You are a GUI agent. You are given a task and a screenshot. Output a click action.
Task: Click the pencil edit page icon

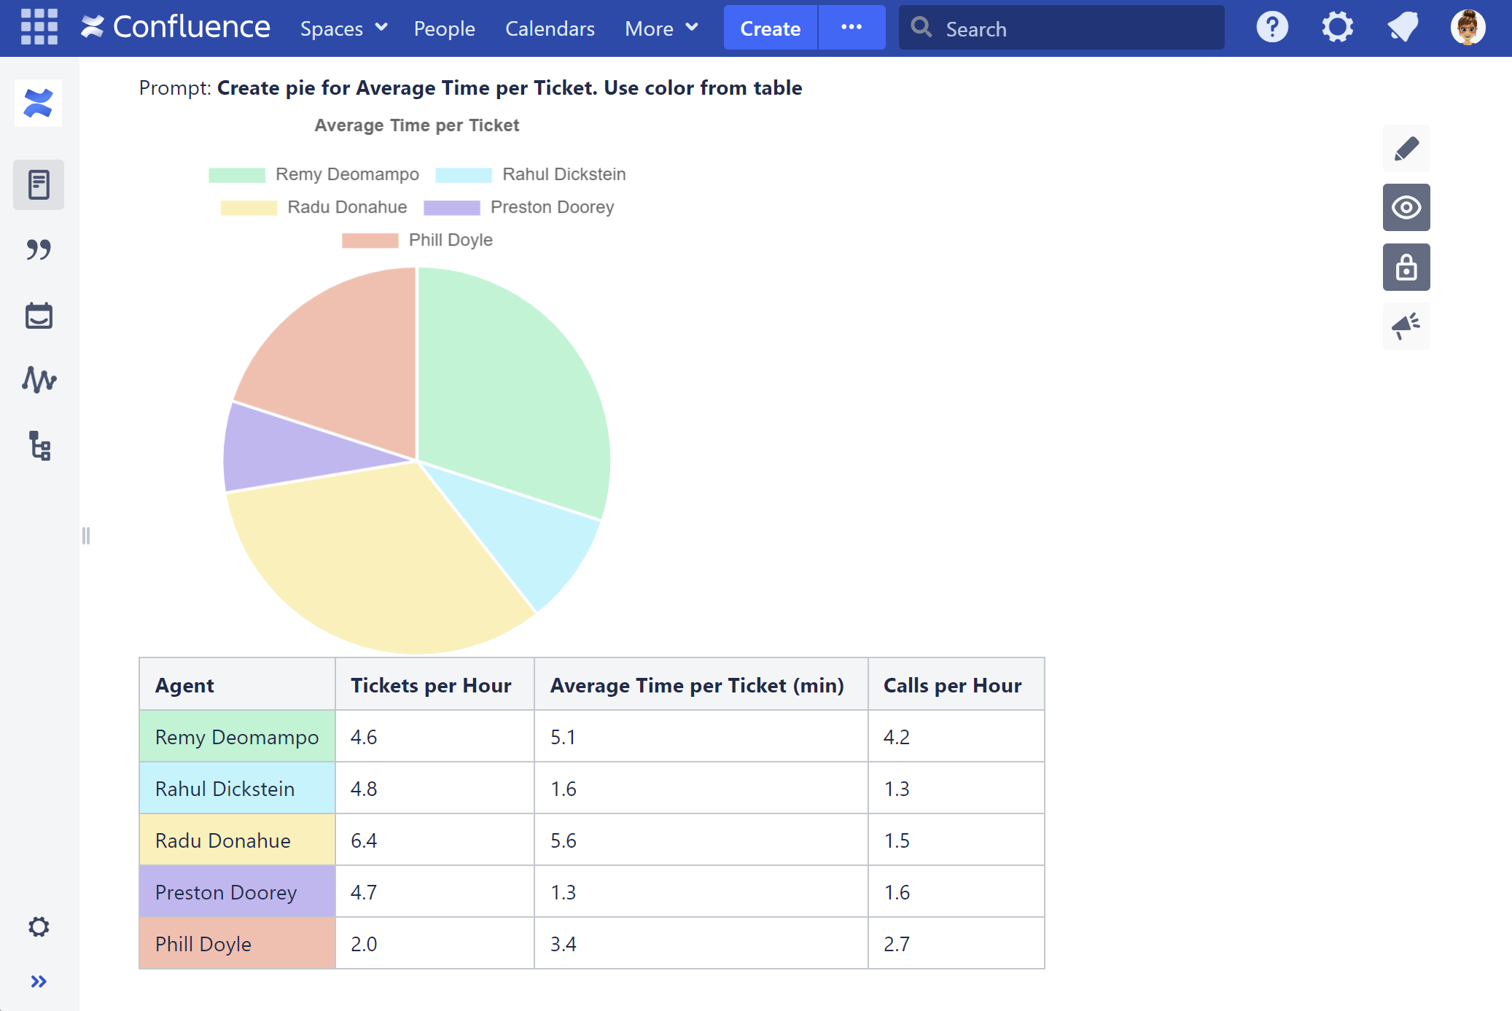coord(1406,149)
